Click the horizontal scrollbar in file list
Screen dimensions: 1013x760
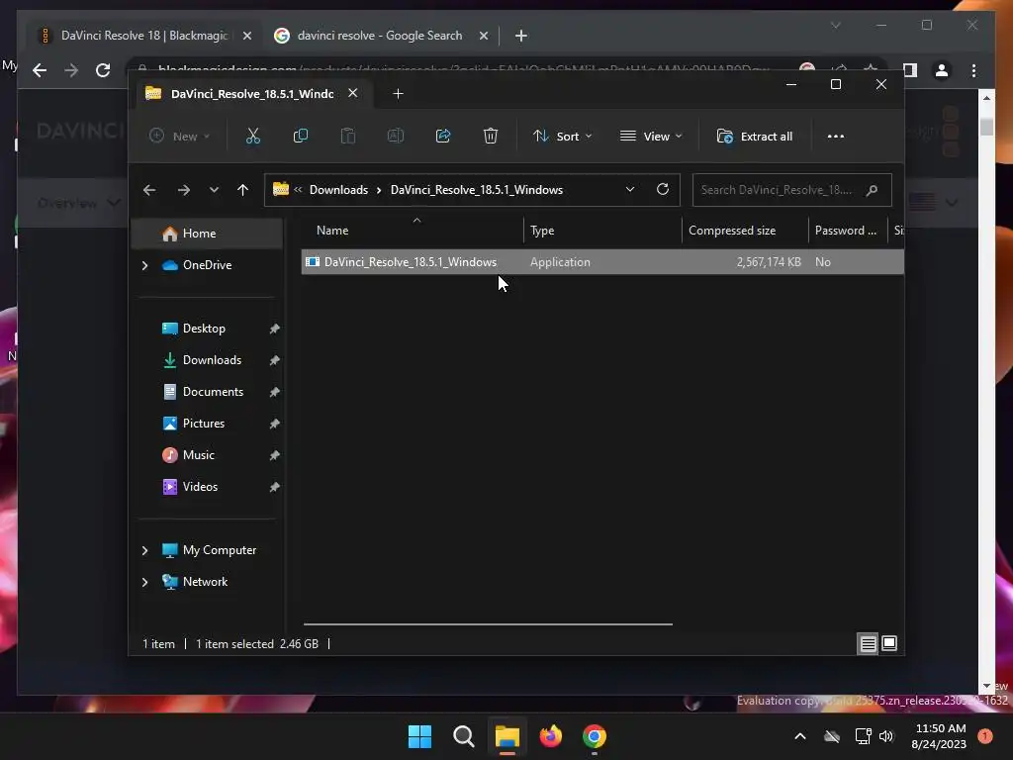click(488, 624)
